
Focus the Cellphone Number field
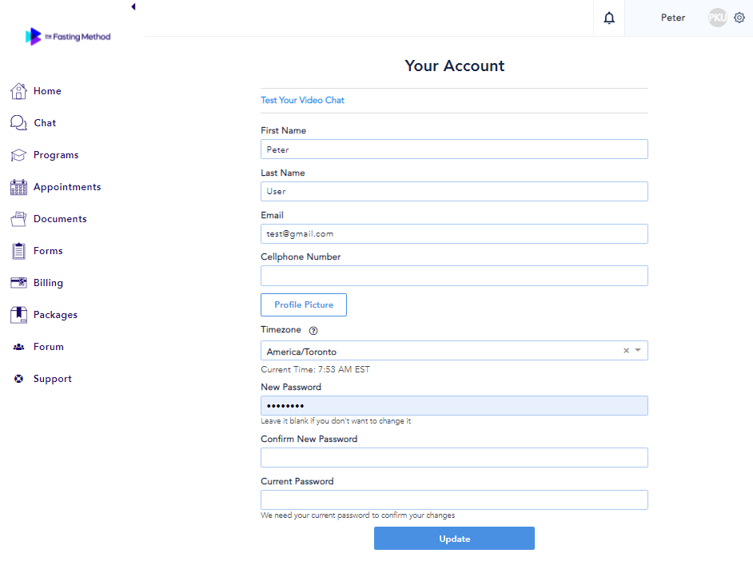pos(454,276)
